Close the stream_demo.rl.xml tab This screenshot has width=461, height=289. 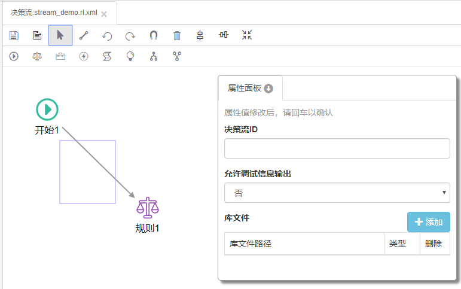pos(104,13)
